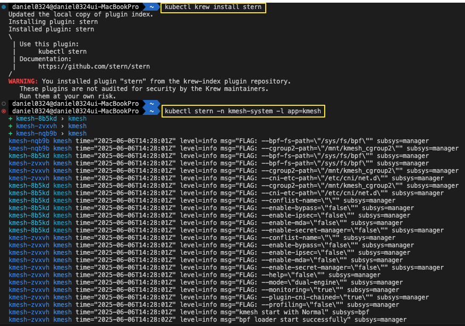Screen dimensions: 465x326
Task: Click the kmesh-8b5kd --enable-ipsec log line
Action: 209,215
